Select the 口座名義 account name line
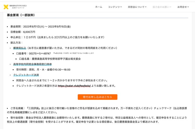The width and height of the screenshot is (195, 130). point(50,59)
